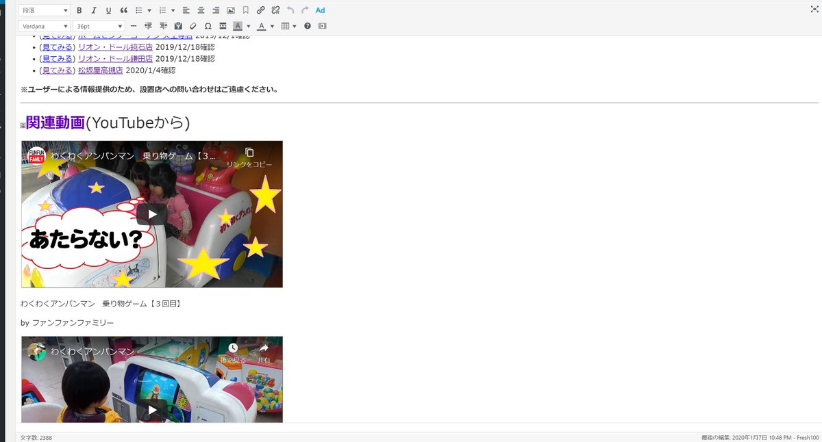Click the insert link icon
This screenshot has height=442, width=822.
point(261,10)
